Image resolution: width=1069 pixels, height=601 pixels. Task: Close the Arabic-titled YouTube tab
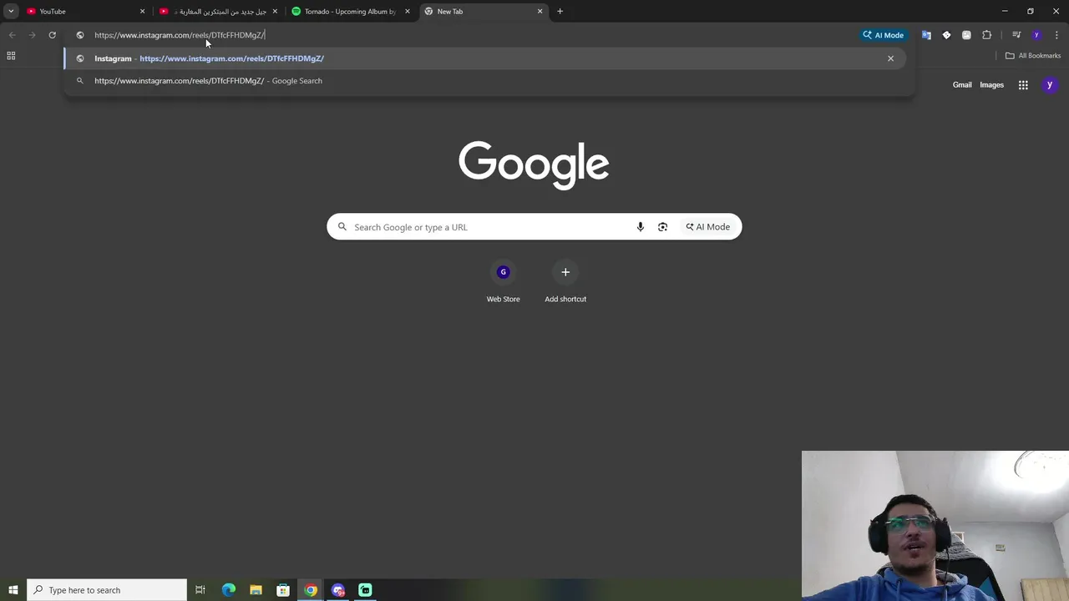pos(275,12)
